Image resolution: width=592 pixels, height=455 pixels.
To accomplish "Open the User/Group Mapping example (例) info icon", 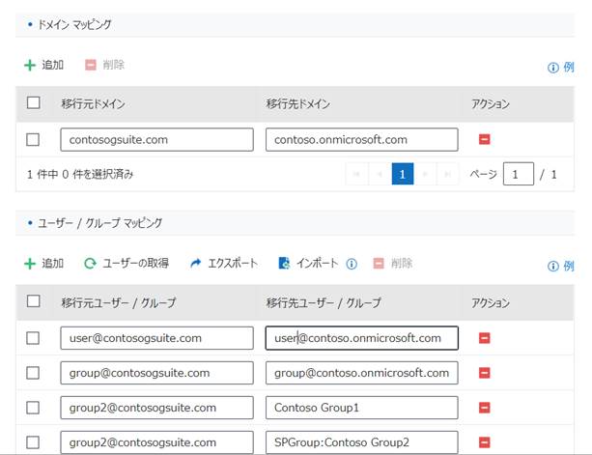I will [x=552, y=267].
